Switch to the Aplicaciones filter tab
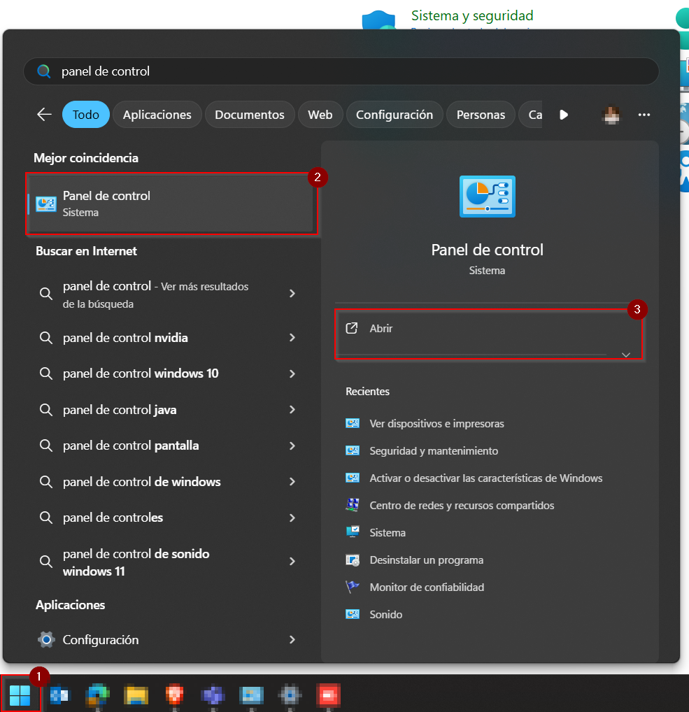The height and width of the screenshot is (712, 689). point(157,115)
